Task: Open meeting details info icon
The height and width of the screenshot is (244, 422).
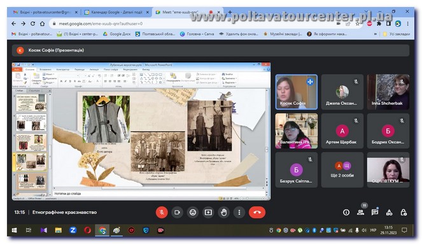Action: (346, 213)
